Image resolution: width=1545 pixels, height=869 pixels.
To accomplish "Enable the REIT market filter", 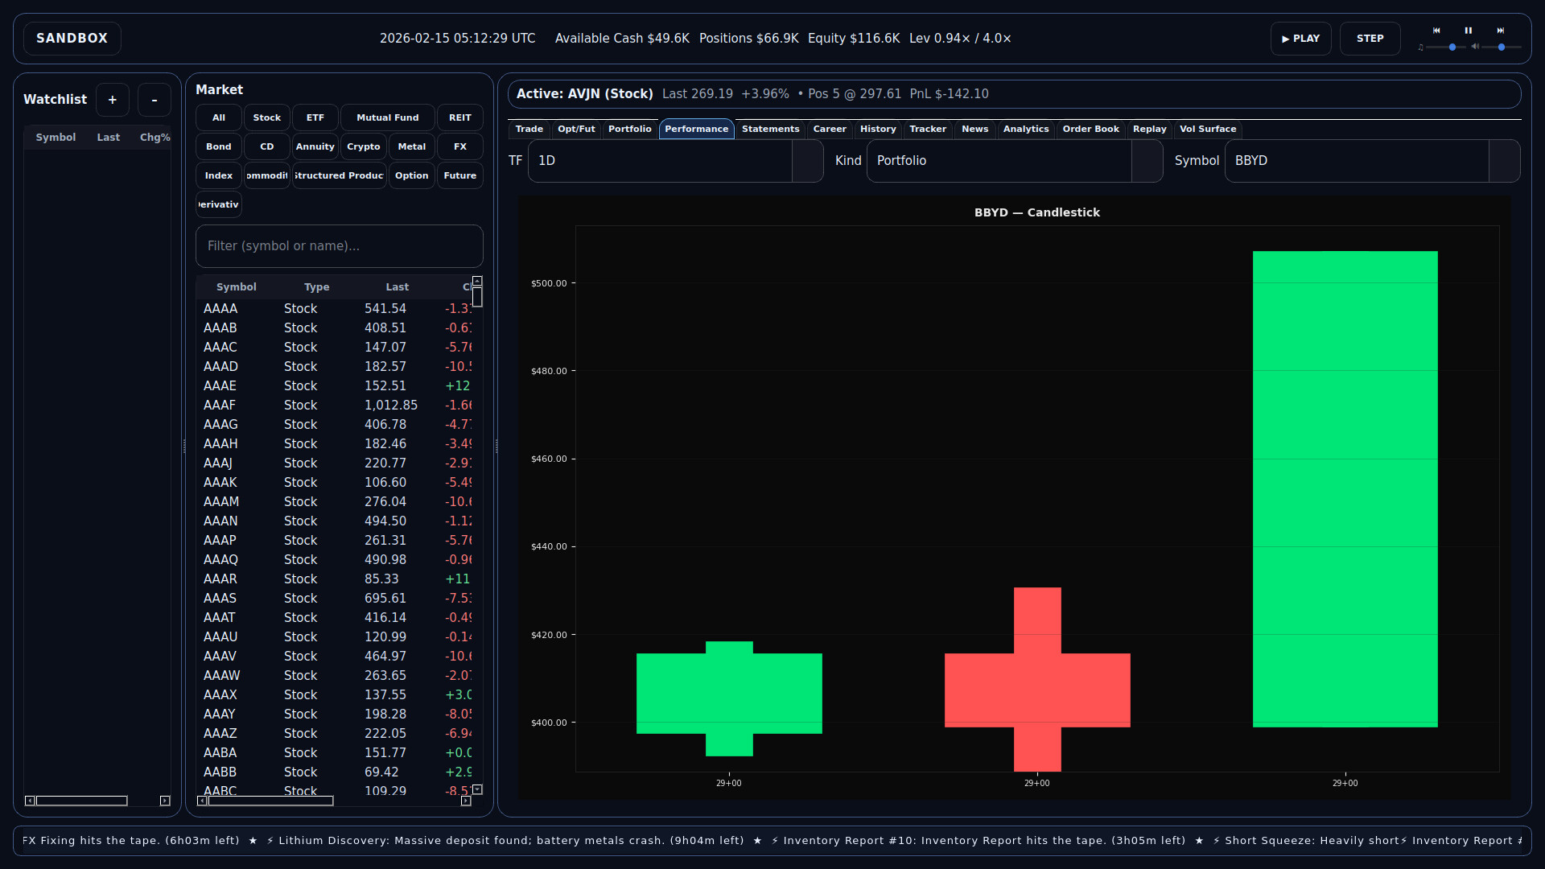I will [x=459, y=117].
